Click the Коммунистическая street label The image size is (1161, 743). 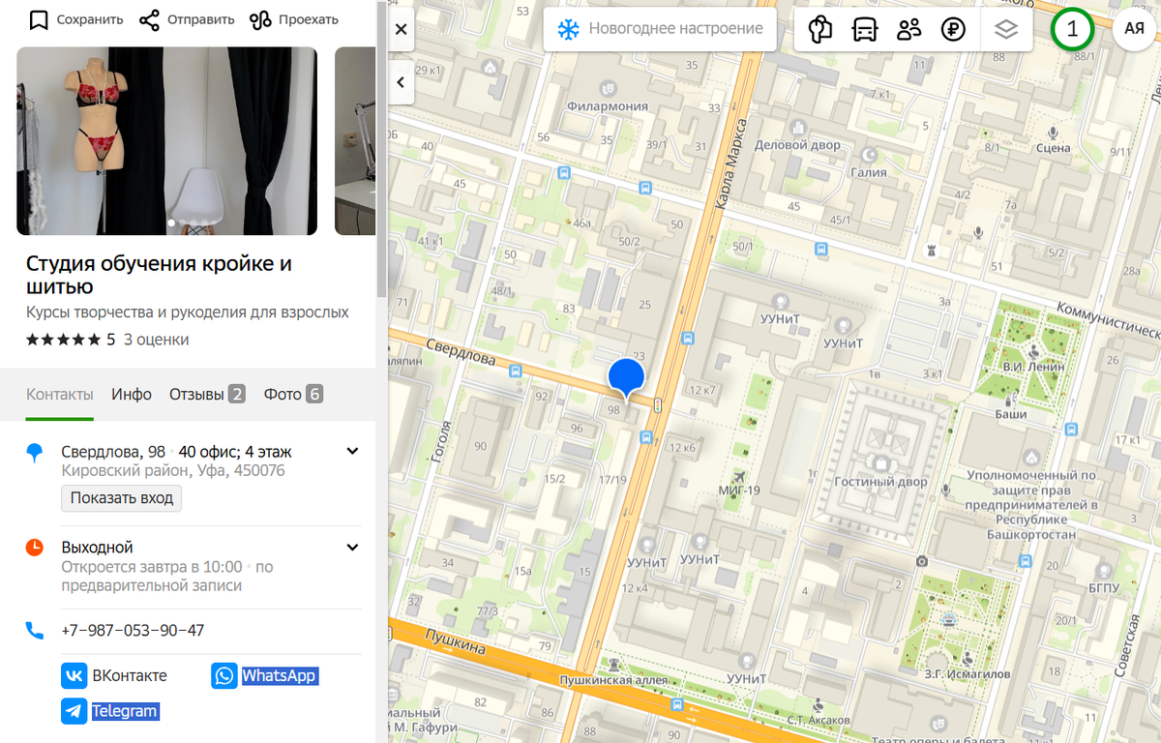point(1109,320)
